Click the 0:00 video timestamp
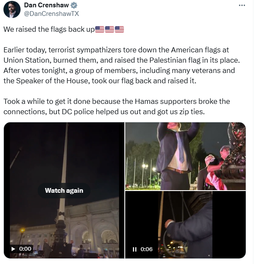262x264 pixels. (x=25, y=249)
